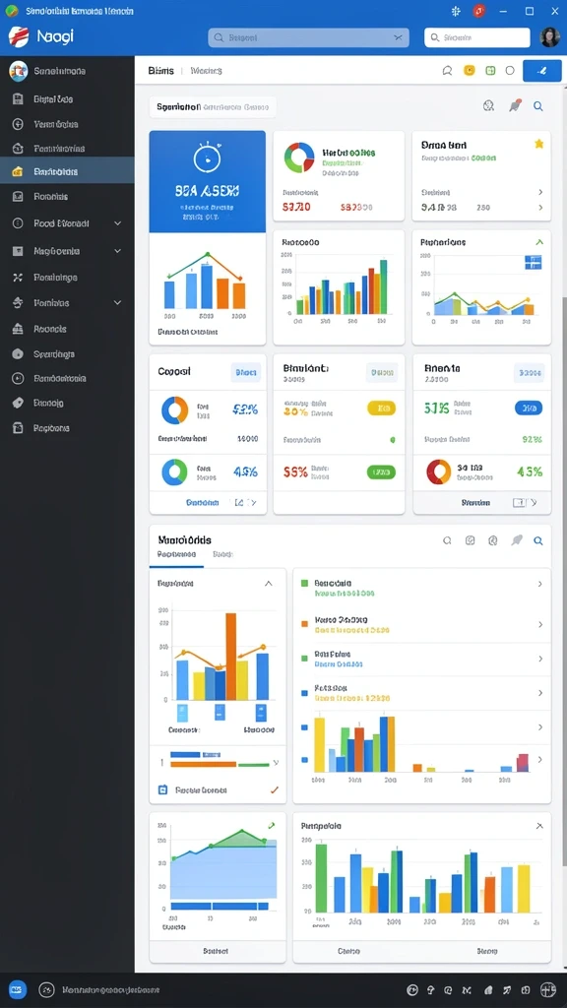The width and height of the screenshot is (567, 1008).
Task: Click the green grid toolbar icon
Action: click(490, 71)
